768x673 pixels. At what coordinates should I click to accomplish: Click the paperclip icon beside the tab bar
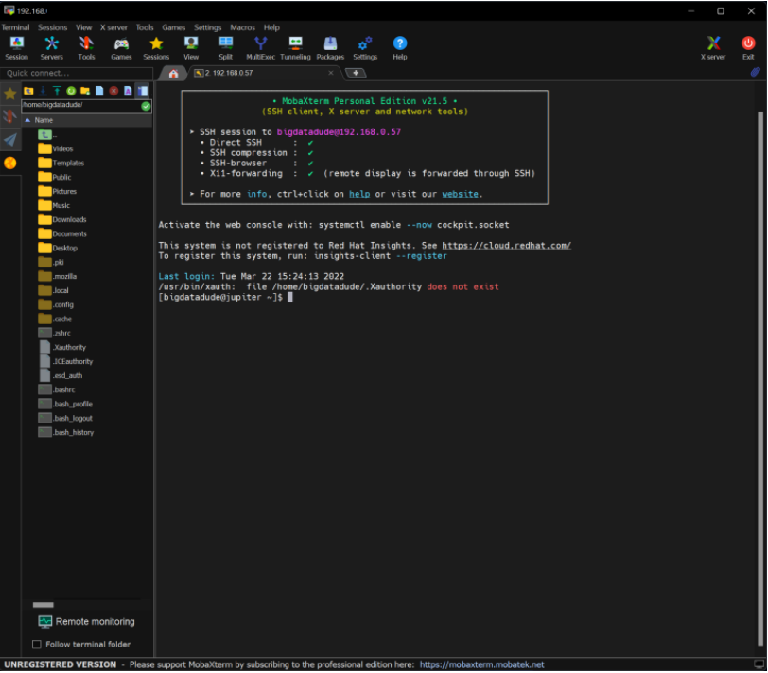point(755,73)
